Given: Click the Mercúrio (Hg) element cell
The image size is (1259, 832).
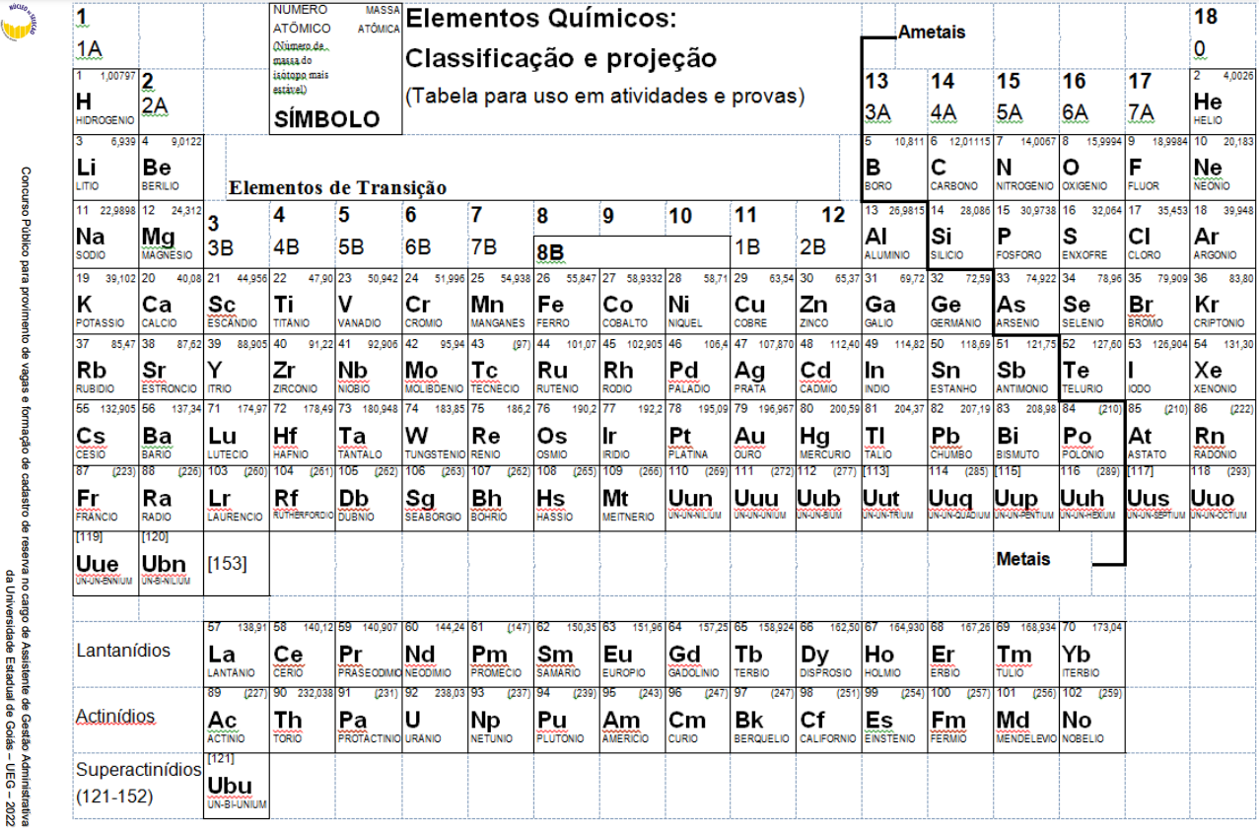Looking at the screenshot, I should pyautogui.click(x=828, y=432).
